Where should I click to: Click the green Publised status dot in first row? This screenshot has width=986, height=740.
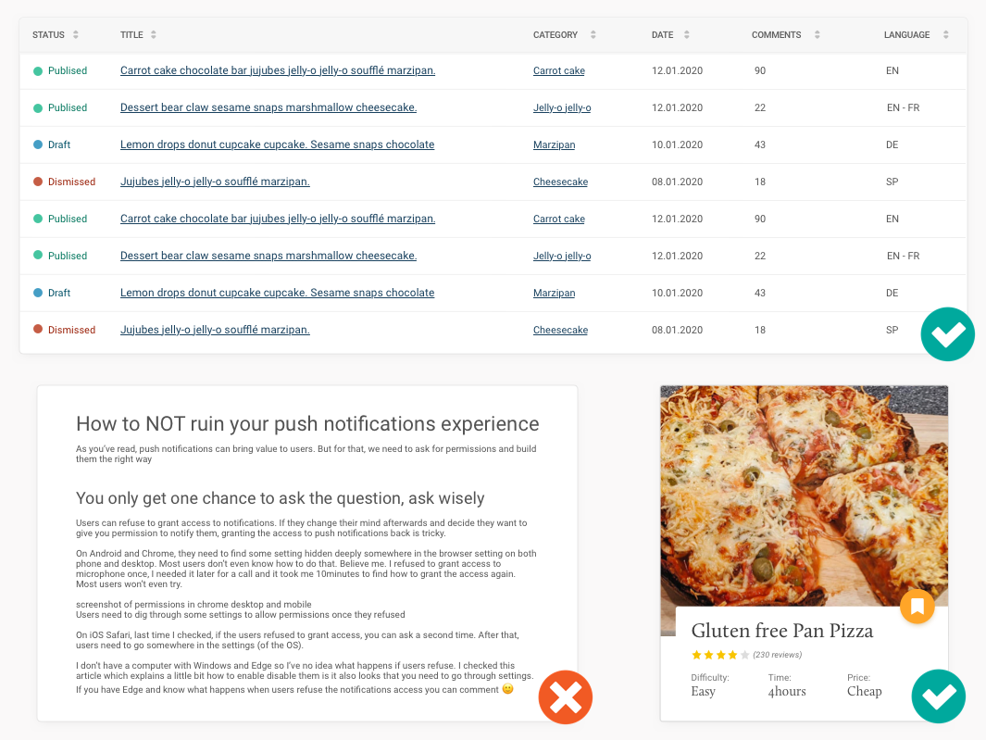click(38, 71)
